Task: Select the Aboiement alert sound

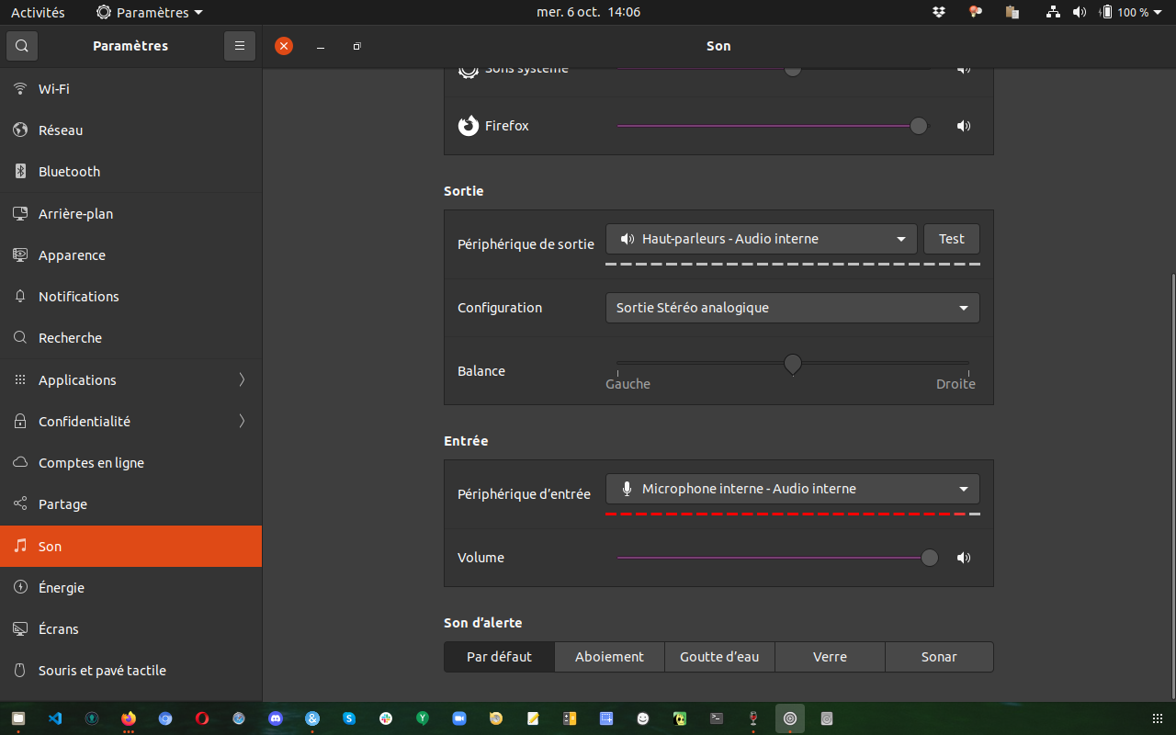Action: tap(610, 657)
